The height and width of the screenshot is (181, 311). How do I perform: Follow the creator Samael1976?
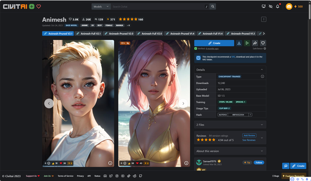pos(259,162)
